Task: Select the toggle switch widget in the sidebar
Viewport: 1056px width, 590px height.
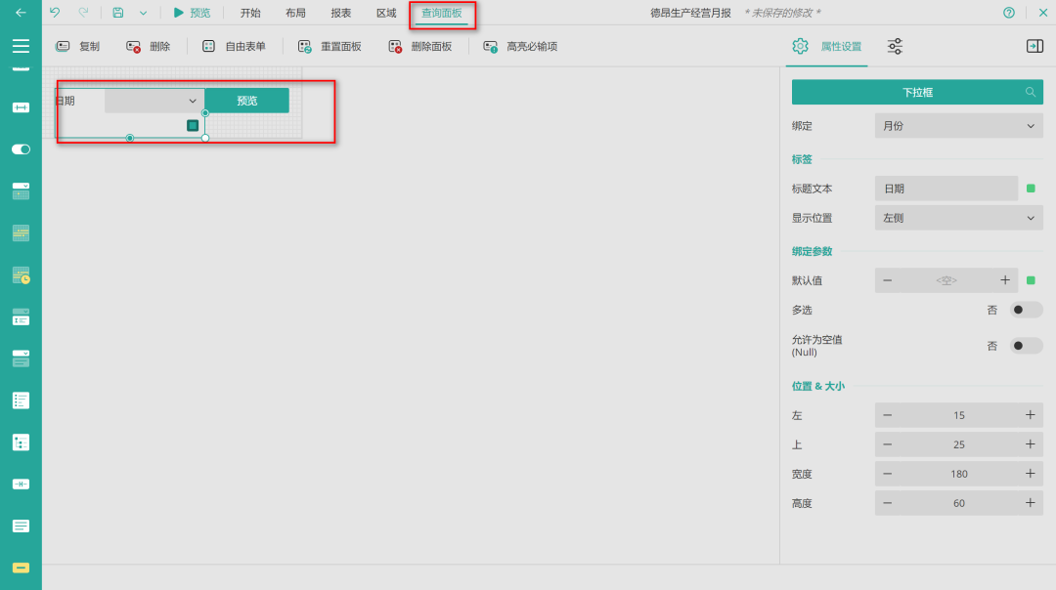Action: click(21, 149)
